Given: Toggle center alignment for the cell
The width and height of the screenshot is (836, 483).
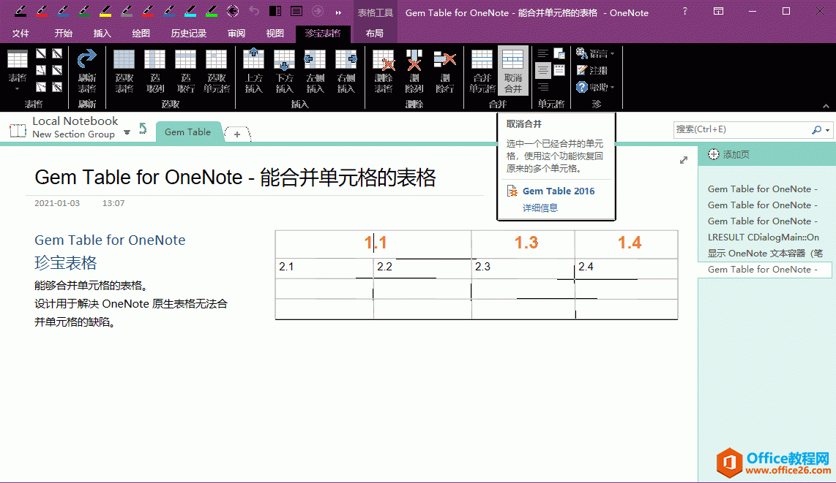Looking at the screenshot, I should pos(542,70).
